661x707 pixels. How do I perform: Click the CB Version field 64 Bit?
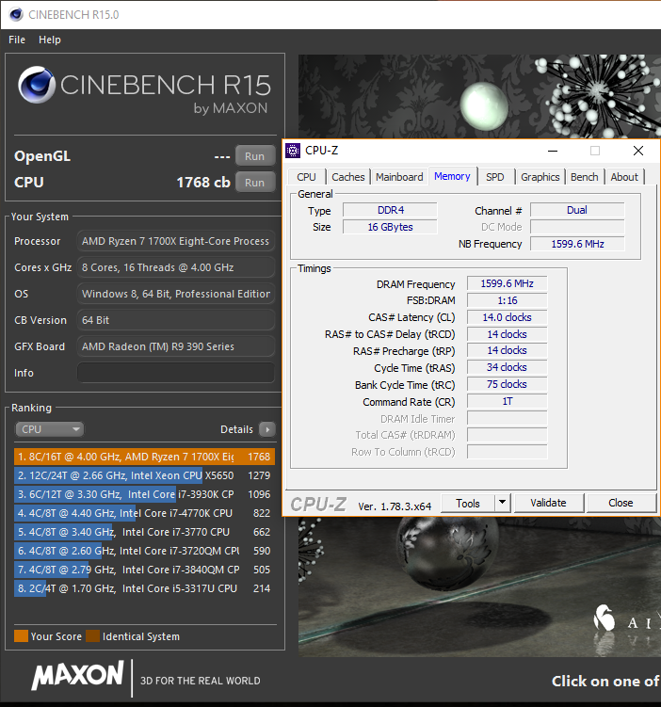(x=176, y=320)
